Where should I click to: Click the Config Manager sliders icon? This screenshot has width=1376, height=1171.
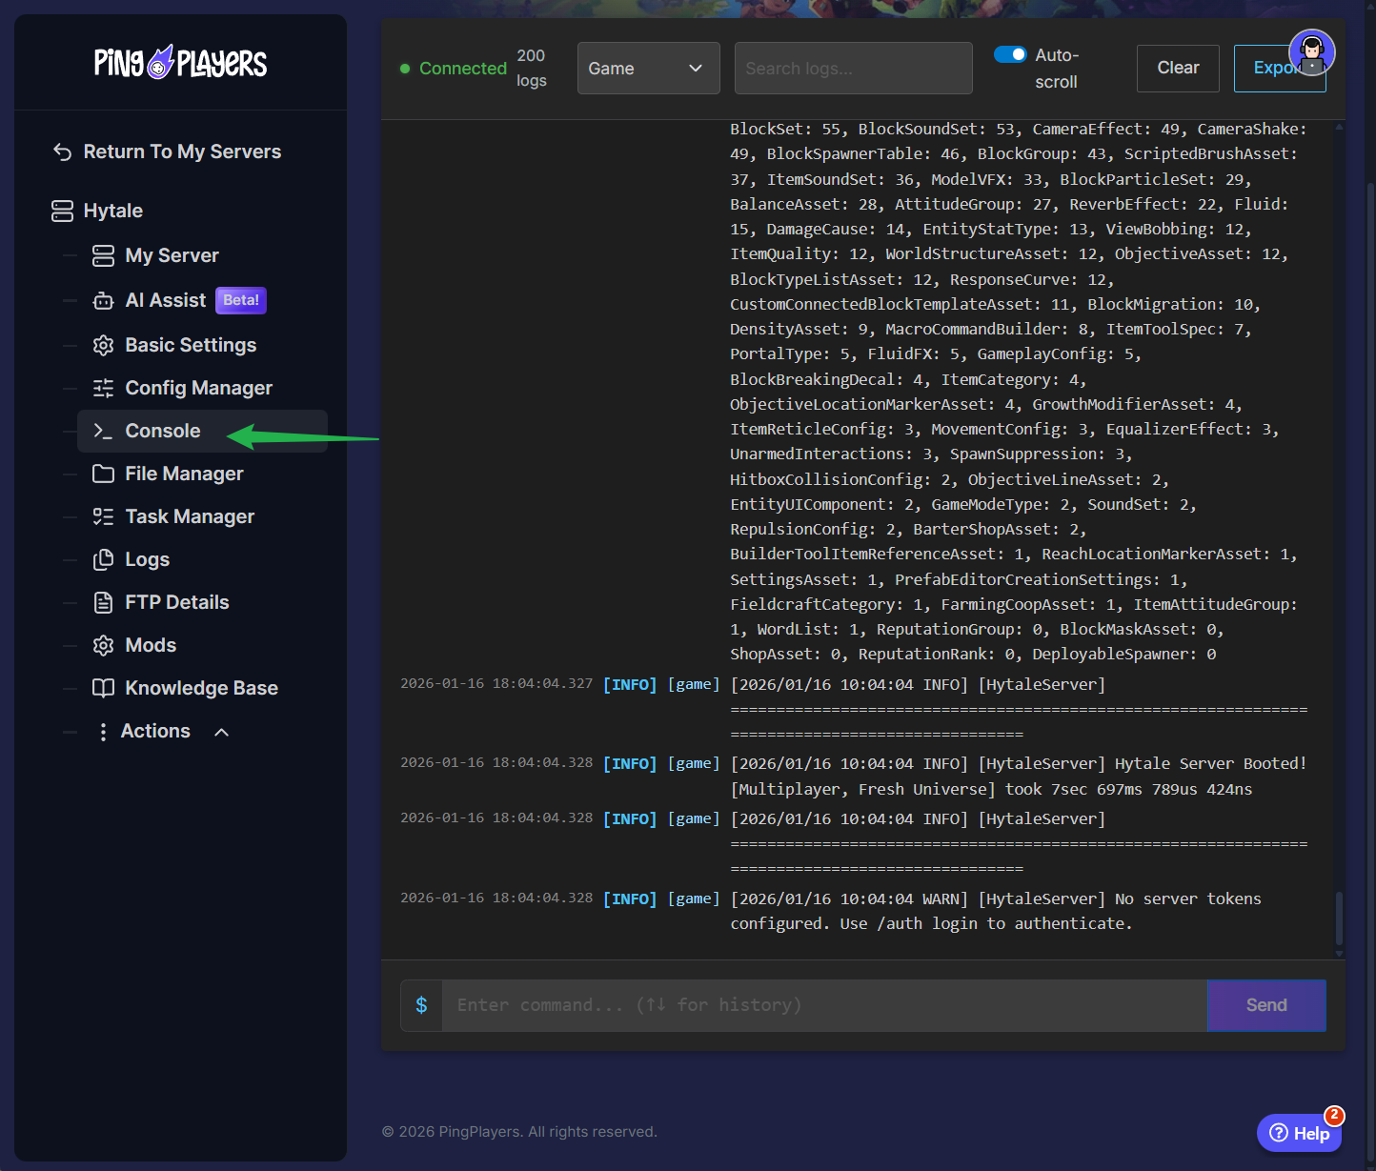[x=103, y=389]
